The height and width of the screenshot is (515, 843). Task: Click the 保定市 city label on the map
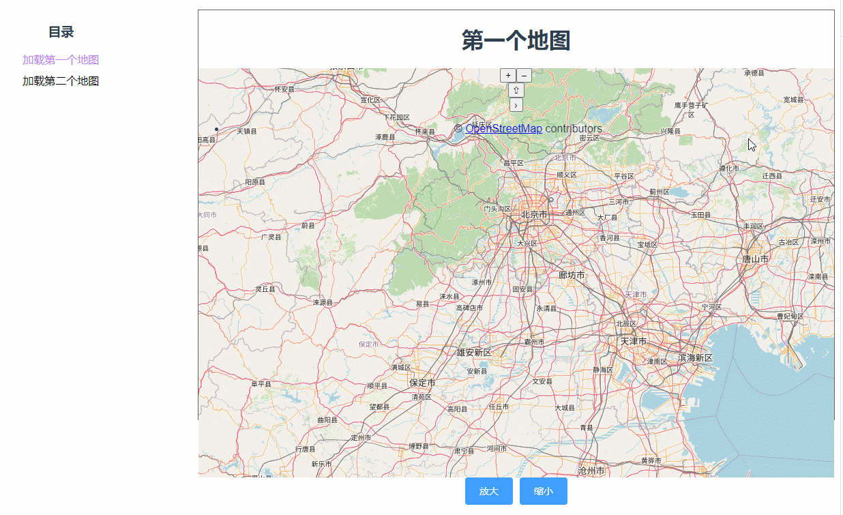422,383
